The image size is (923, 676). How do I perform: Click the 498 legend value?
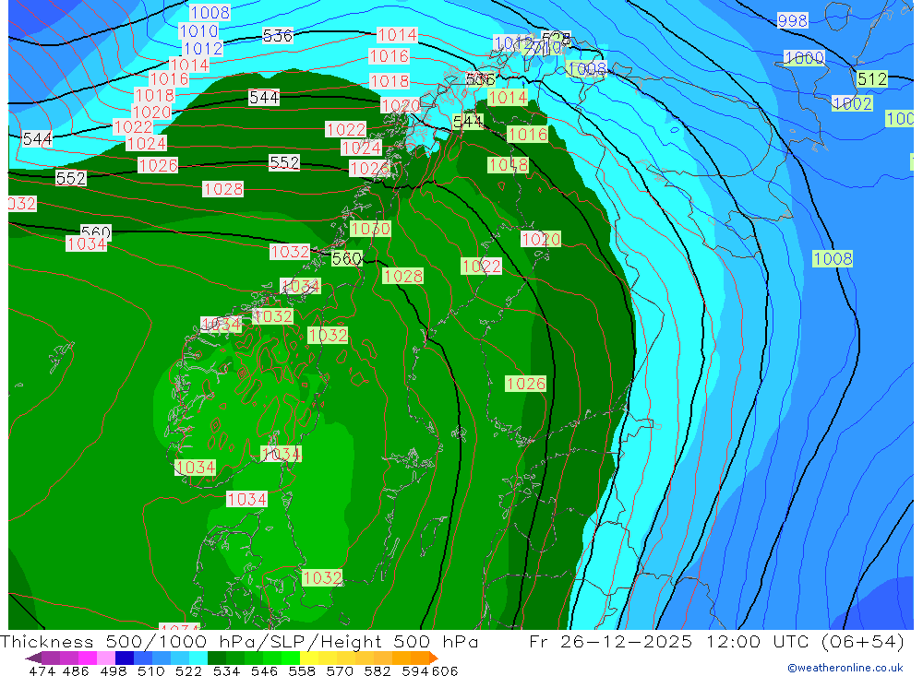click(x=114, y=670)
